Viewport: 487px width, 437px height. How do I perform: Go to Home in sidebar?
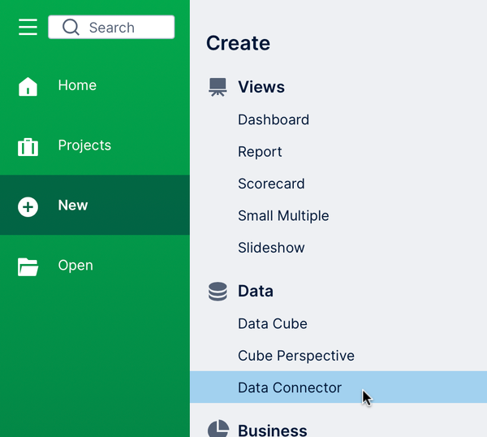pyautogui.click(x=95, y=85)
